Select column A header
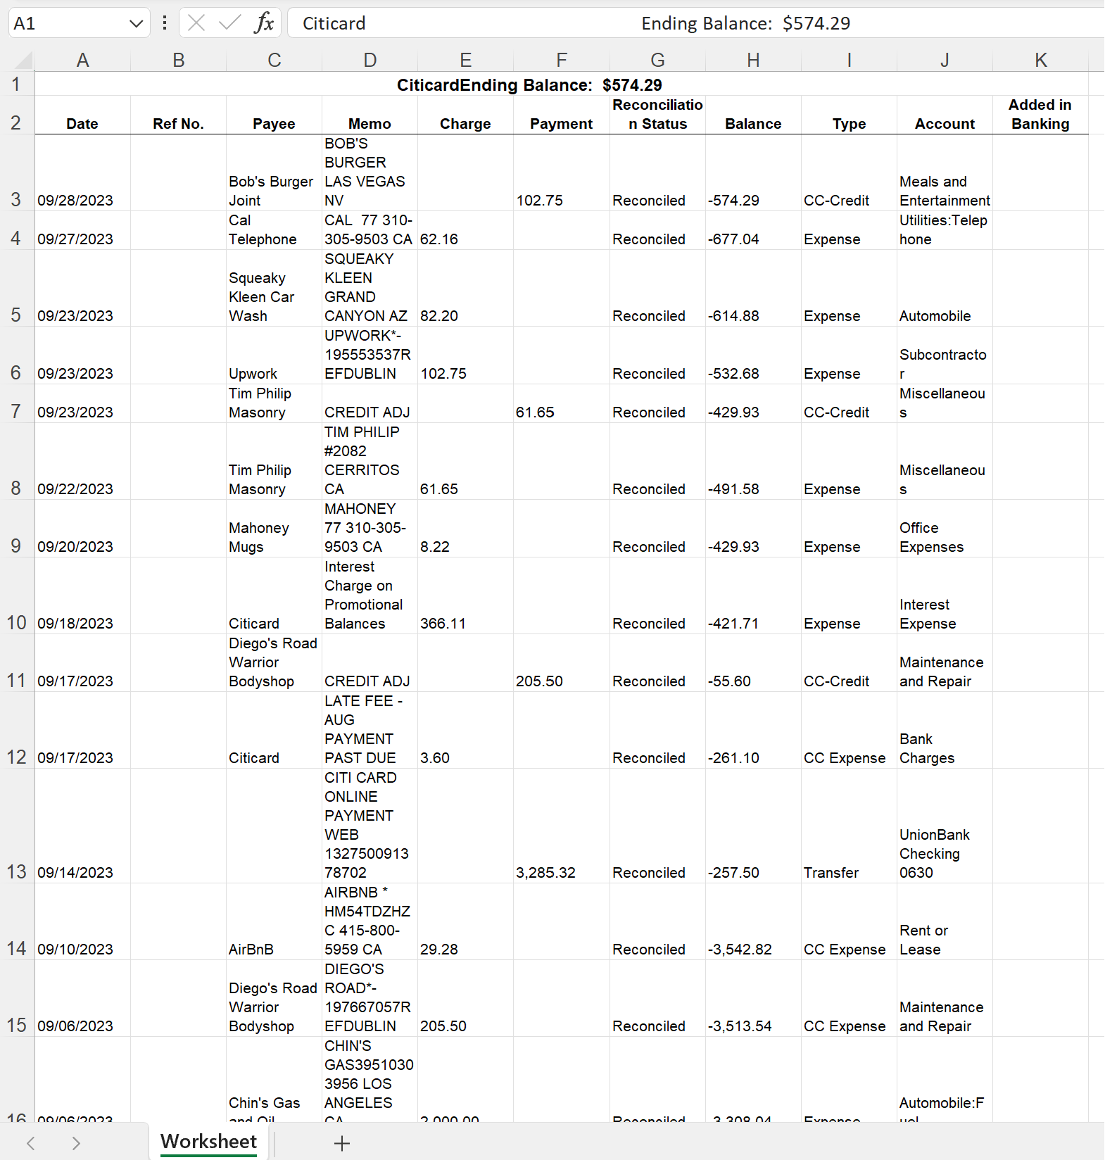 (83, 61)
